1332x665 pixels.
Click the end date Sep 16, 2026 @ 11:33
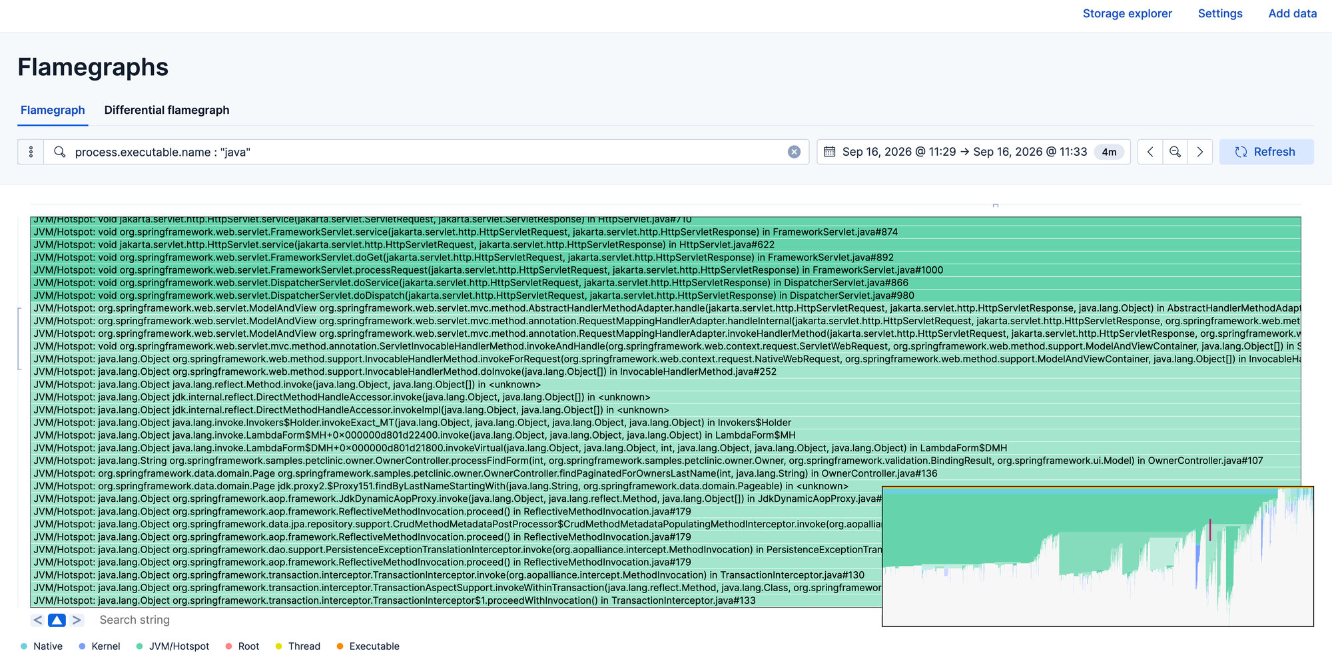pyautogui.click(x=1030, y=152)
